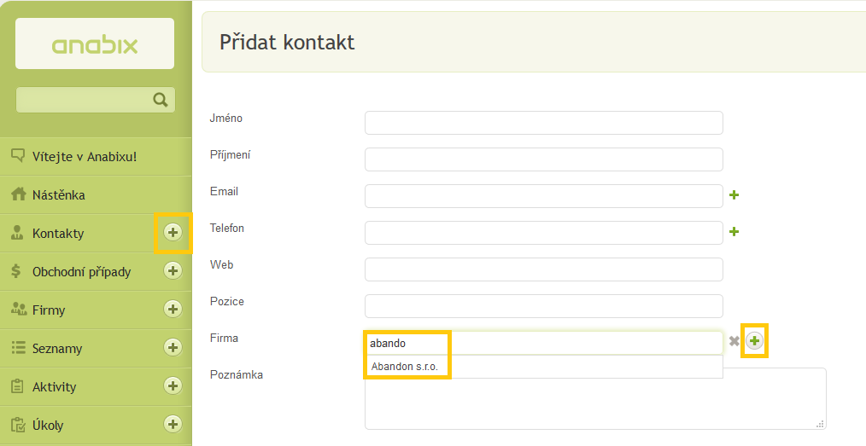The width and height of the screenshot is (866, 446).
Task: Add new item via Obchodní případy plus icon
Action: [173, 270]
